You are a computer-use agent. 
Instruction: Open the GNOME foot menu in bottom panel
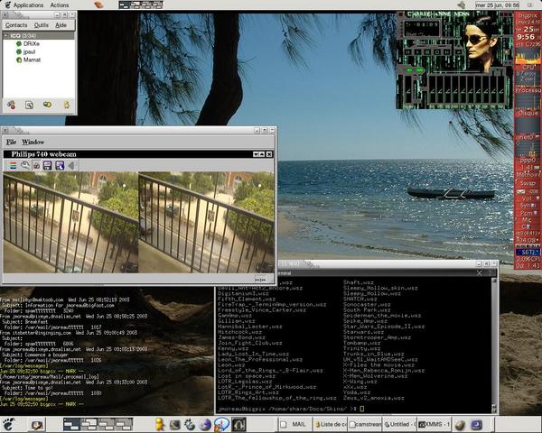tap(9, 424)
